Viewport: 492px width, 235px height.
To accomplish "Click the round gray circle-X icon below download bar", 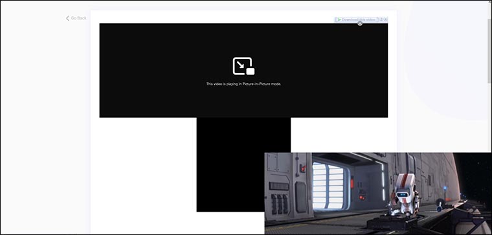I will click(x=360, y=23).
